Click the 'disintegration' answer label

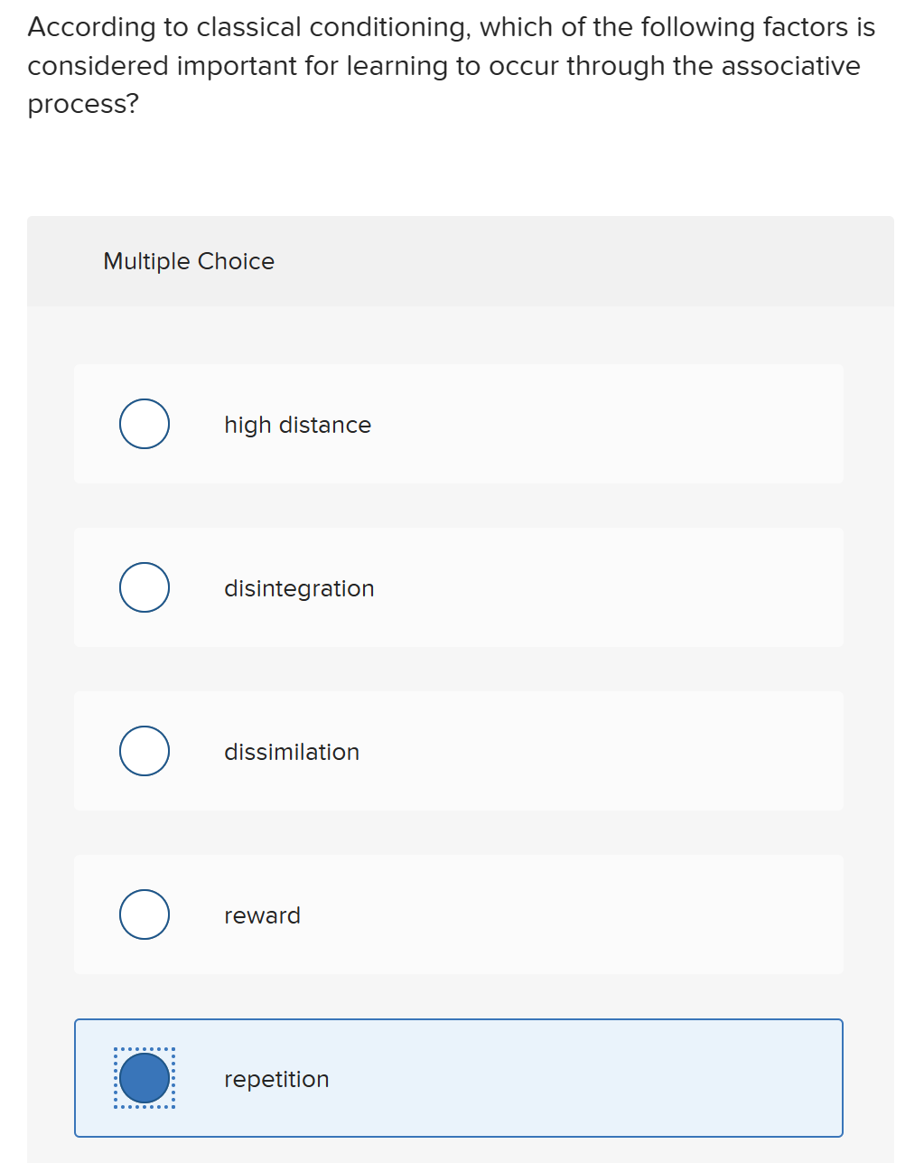click(x=299, y=588)
